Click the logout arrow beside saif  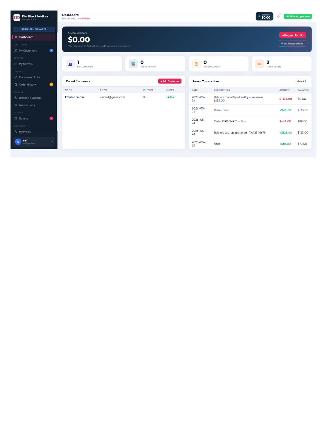[52, 142]
